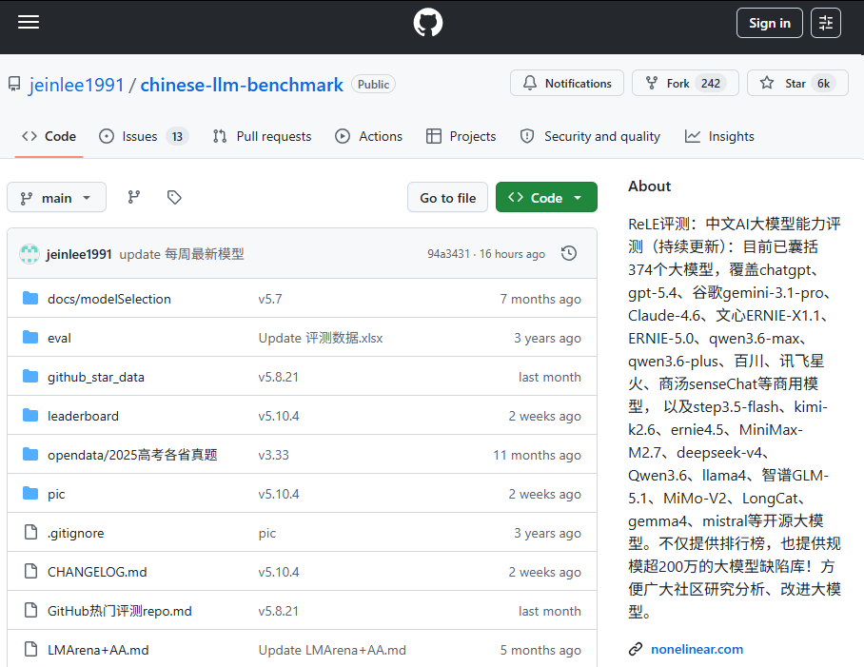The width and height of the screenshot is (864, 667).
Task: Open the GitHub热门评测repo.md file
Action: point(120,611)
